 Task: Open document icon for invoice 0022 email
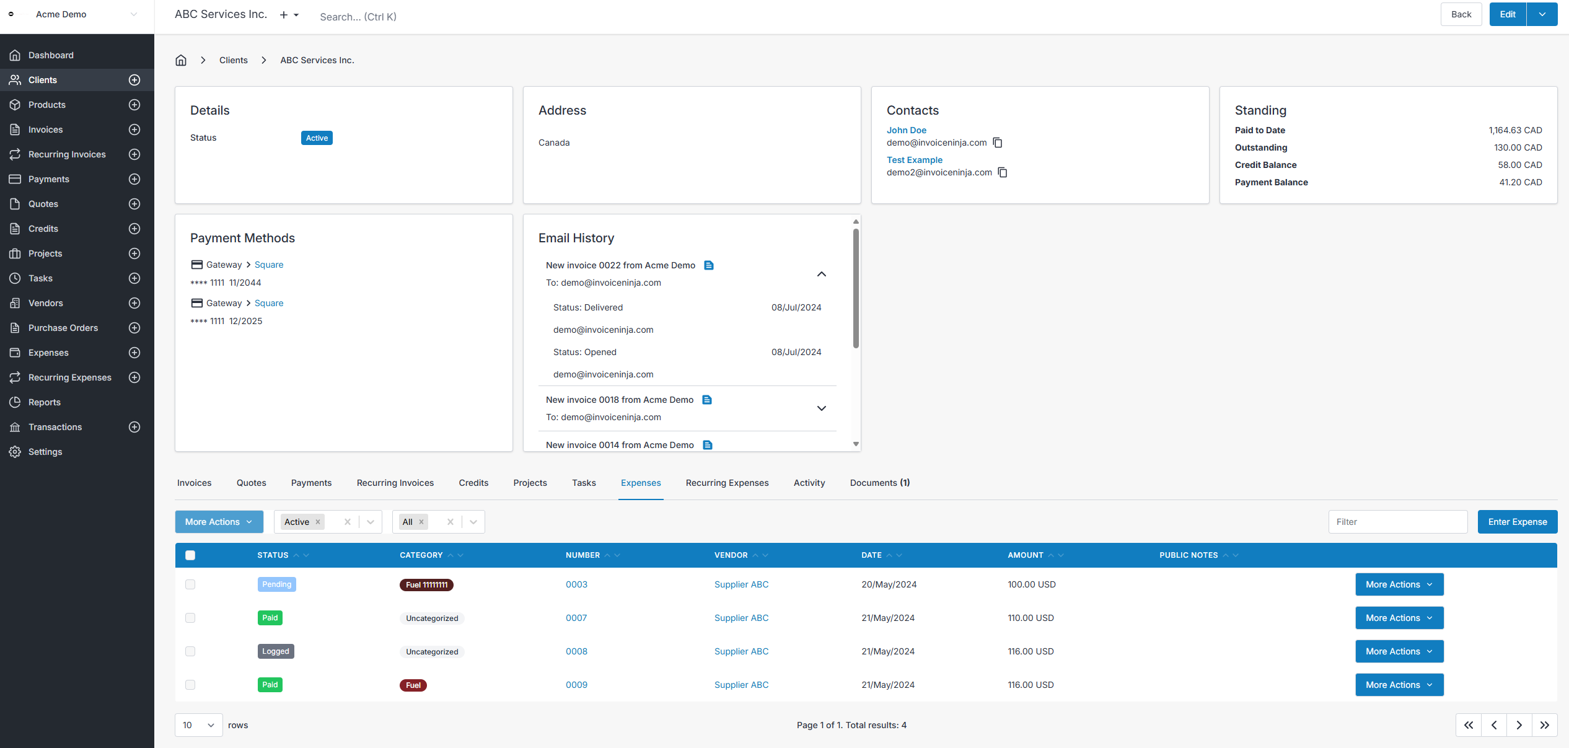(709, 265)
